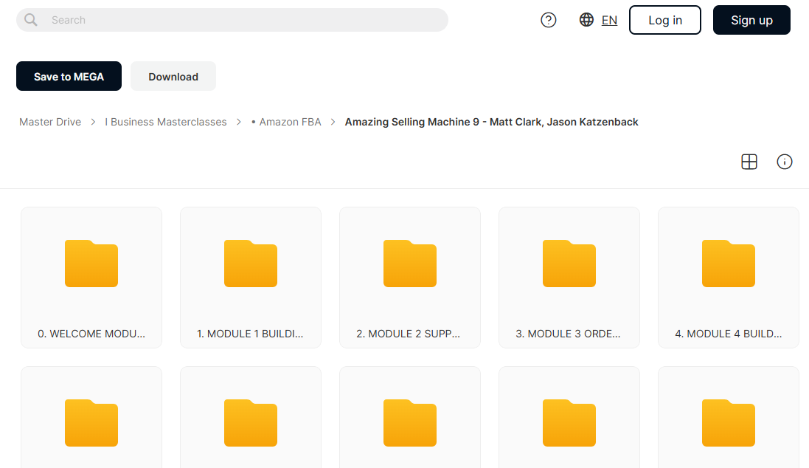Focus the Search input field
Viewport: 809px width, 468px height.
click(x=232, y=20)
